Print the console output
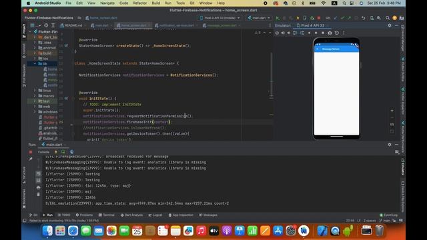 click(x=39, y=187)
